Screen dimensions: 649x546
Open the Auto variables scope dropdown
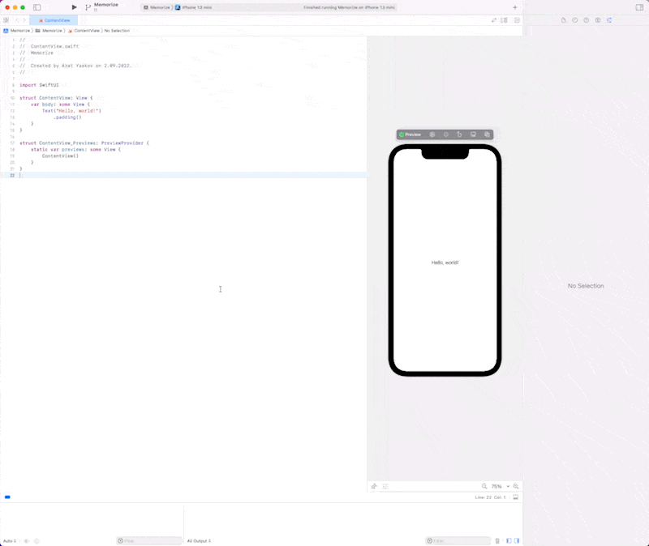(10, 540)
